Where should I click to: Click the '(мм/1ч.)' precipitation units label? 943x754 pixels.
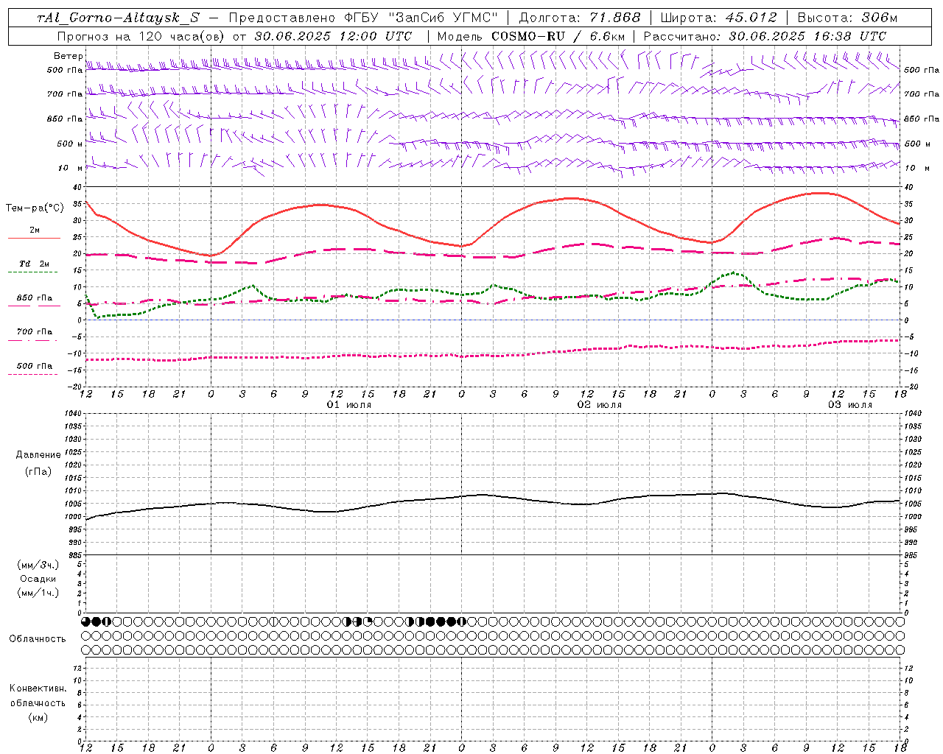click(38, 593)
